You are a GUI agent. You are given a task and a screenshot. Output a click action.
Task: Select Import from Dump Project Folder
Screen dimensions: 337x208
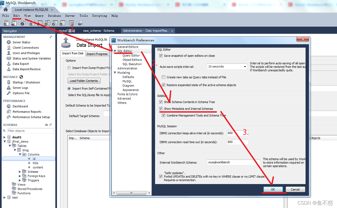click(69, 68)
